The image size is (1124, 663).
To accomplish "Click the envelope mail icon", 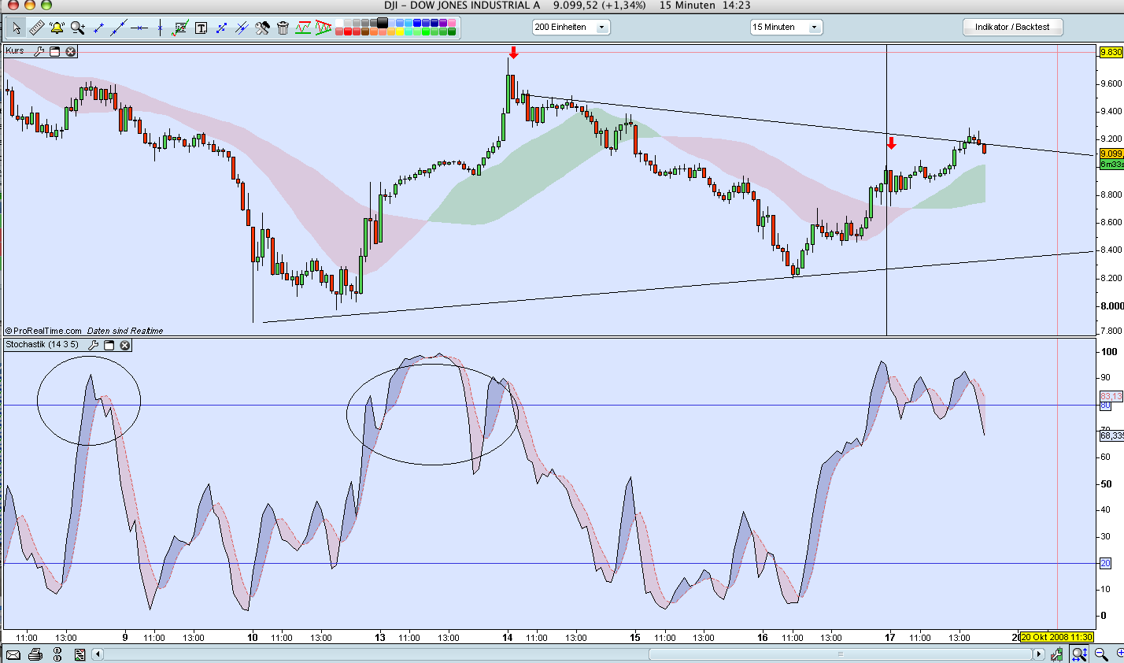I will click(13, 654).
